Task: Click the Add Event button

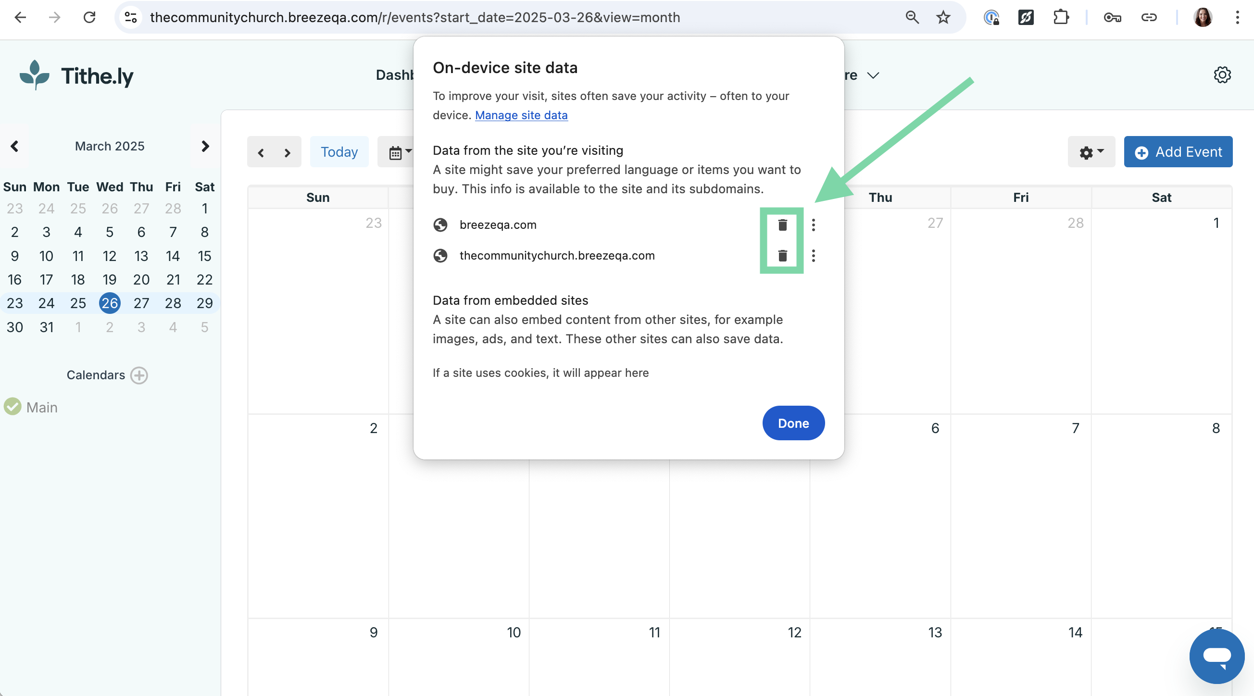Action: pyautogui.click(x=1178, y=152)
